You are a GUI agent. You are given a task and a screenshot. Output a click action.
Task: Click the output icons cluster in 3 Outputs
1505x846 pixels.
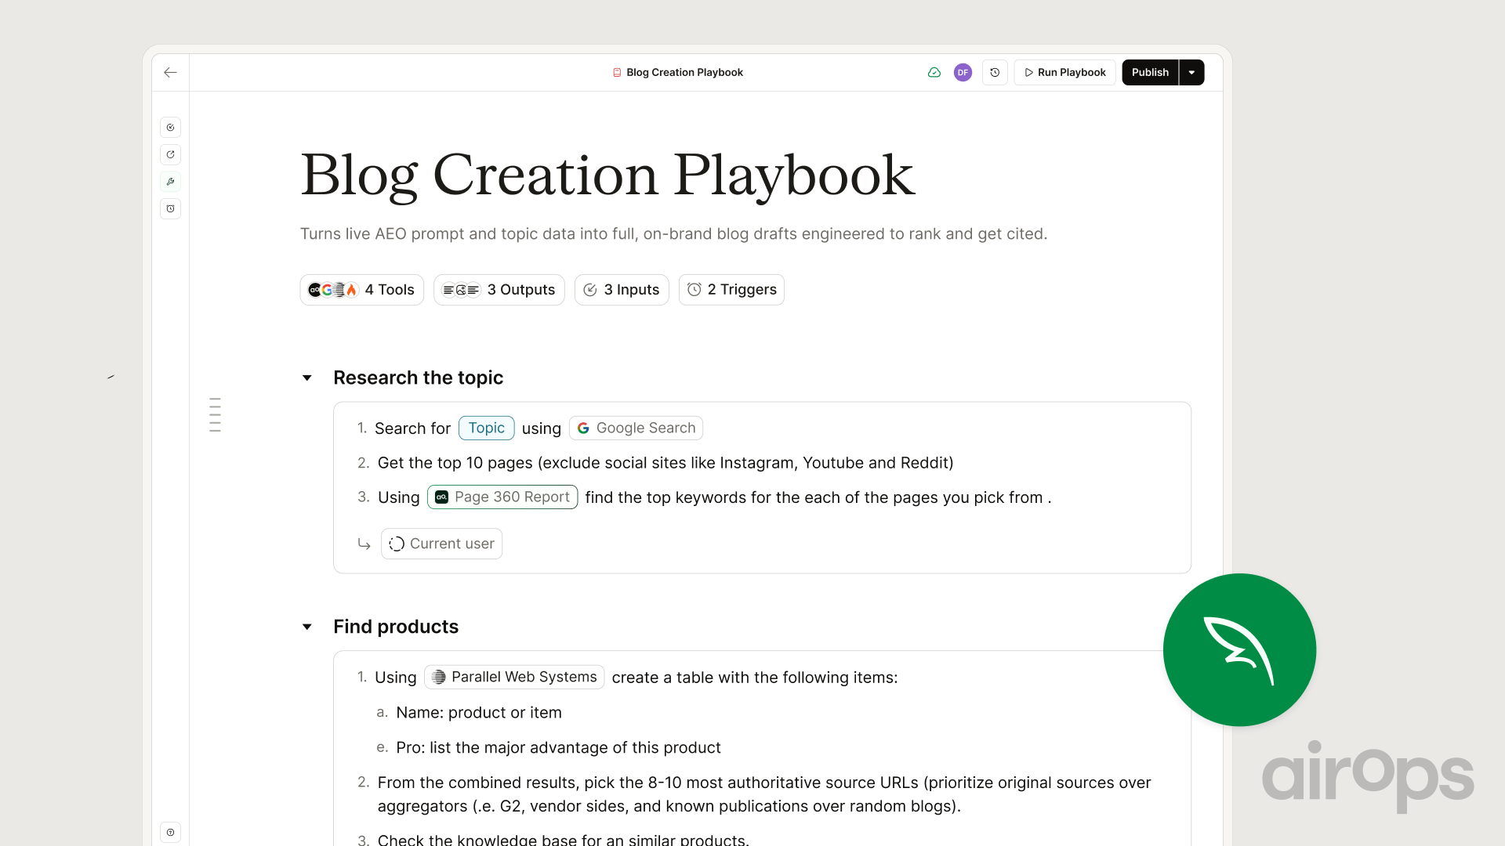coord(461,290)
